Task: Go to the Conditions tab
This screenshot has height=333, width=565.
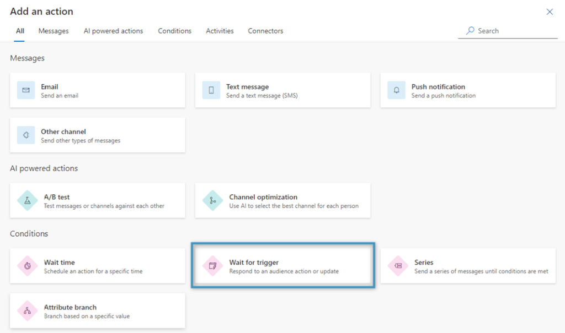Action: pyautogui.click(x=175, y=31)
